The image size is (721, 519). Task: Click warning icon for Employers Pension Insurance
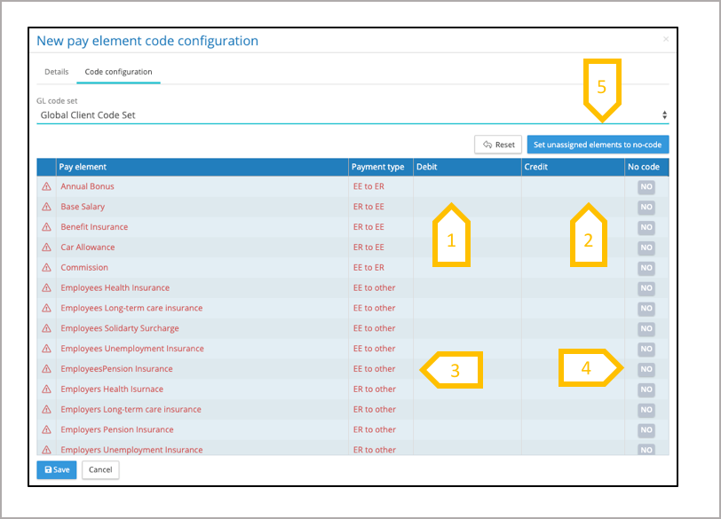[x=46, y=430]
